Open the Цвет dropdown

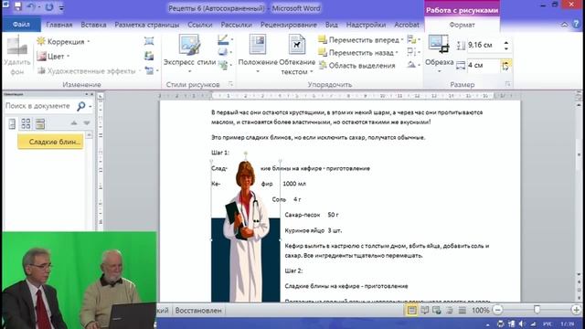pos(53,57)
